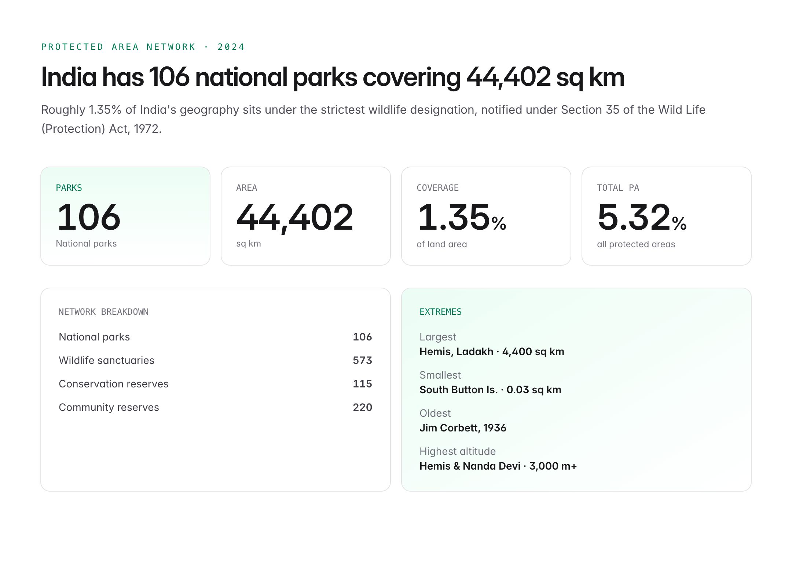Click the 'Smallest' label
This screenshot has height=587, width=792.
(x=440, y=375)
